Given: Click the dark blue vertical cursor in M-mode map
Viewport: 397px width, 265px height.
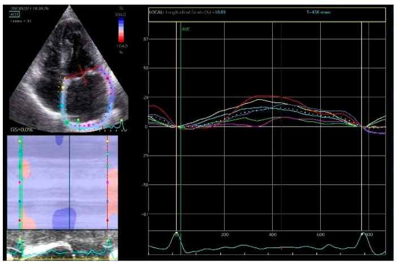Looking at the screenshot, I should click(x=69, y=183).
